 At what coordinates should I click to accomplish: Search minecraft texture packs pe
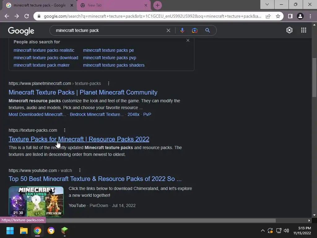click(108, 50)
